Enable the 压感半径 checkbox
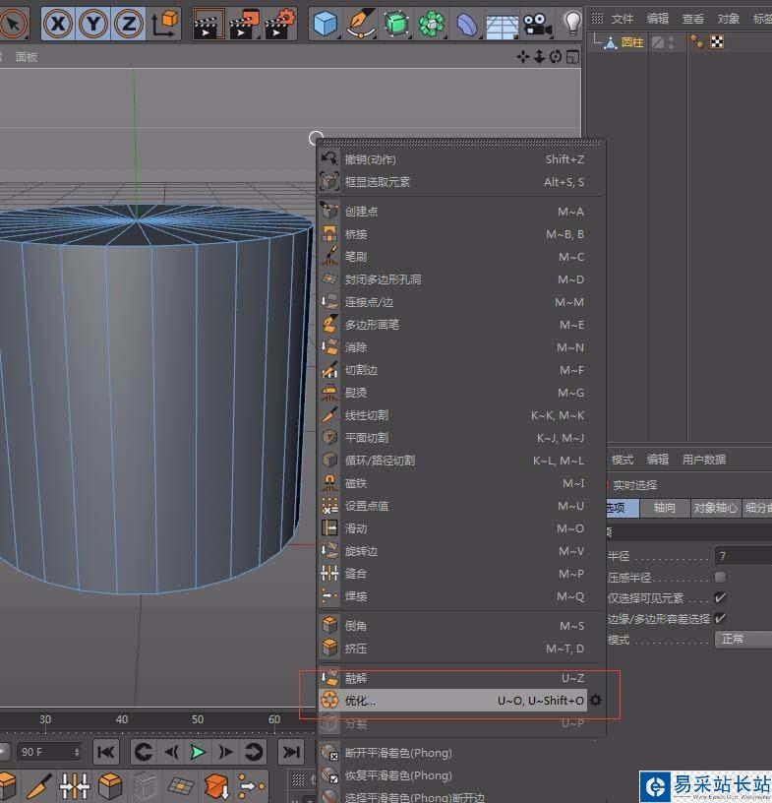Screen dimensions: 772x803 tap(721, 578)
